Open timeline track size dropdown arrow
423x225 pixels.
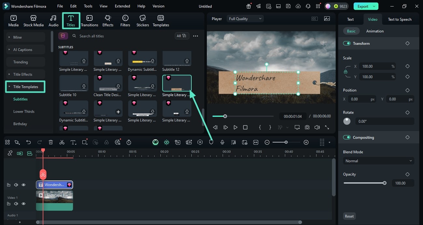(x=329, y=142)
